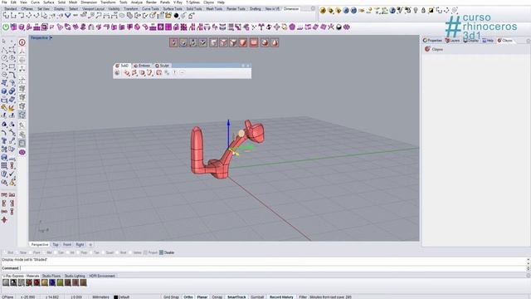Click the pointer select tool at top of left sidebar
This screenshot has height=299, width=531.
click(4, 42)
